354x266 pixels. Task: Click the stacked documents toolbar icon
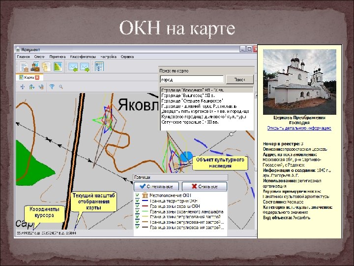point(46,66)
